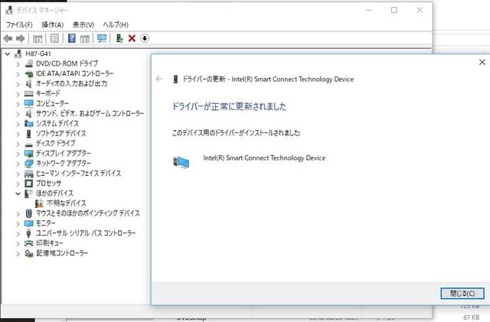The width and height of the screenshot is (490, 322).
Task: Click the Back arrow in Device Manager toolbar
Action: pyautogui.click(x=8, y=38)
